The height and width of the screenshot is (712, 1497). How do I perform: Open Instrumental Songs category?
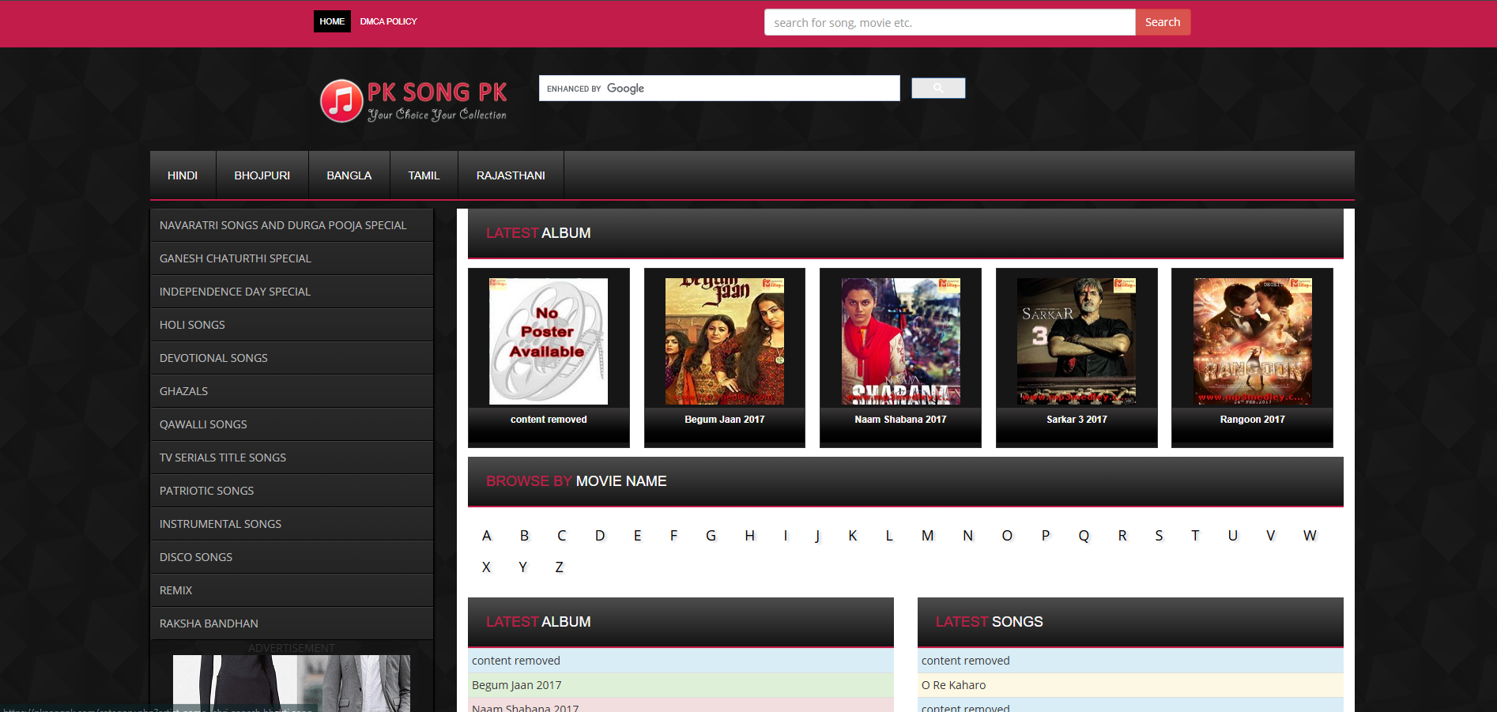click(292, 524)
